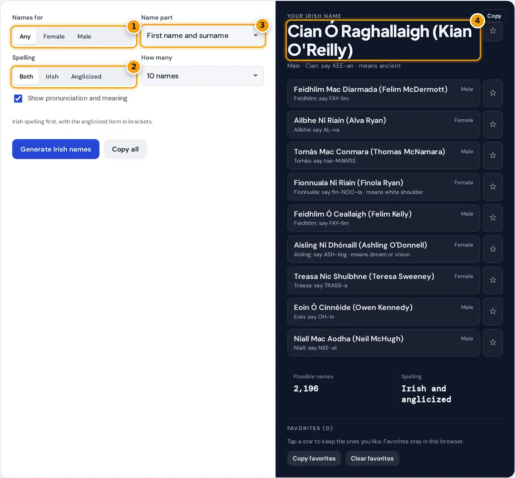Image resolution: width=515 pixels, height=478 pixels.
Task: Click 'Tomás: say toe-MAWSS' pronunciation text
Action: pos(325,161)
